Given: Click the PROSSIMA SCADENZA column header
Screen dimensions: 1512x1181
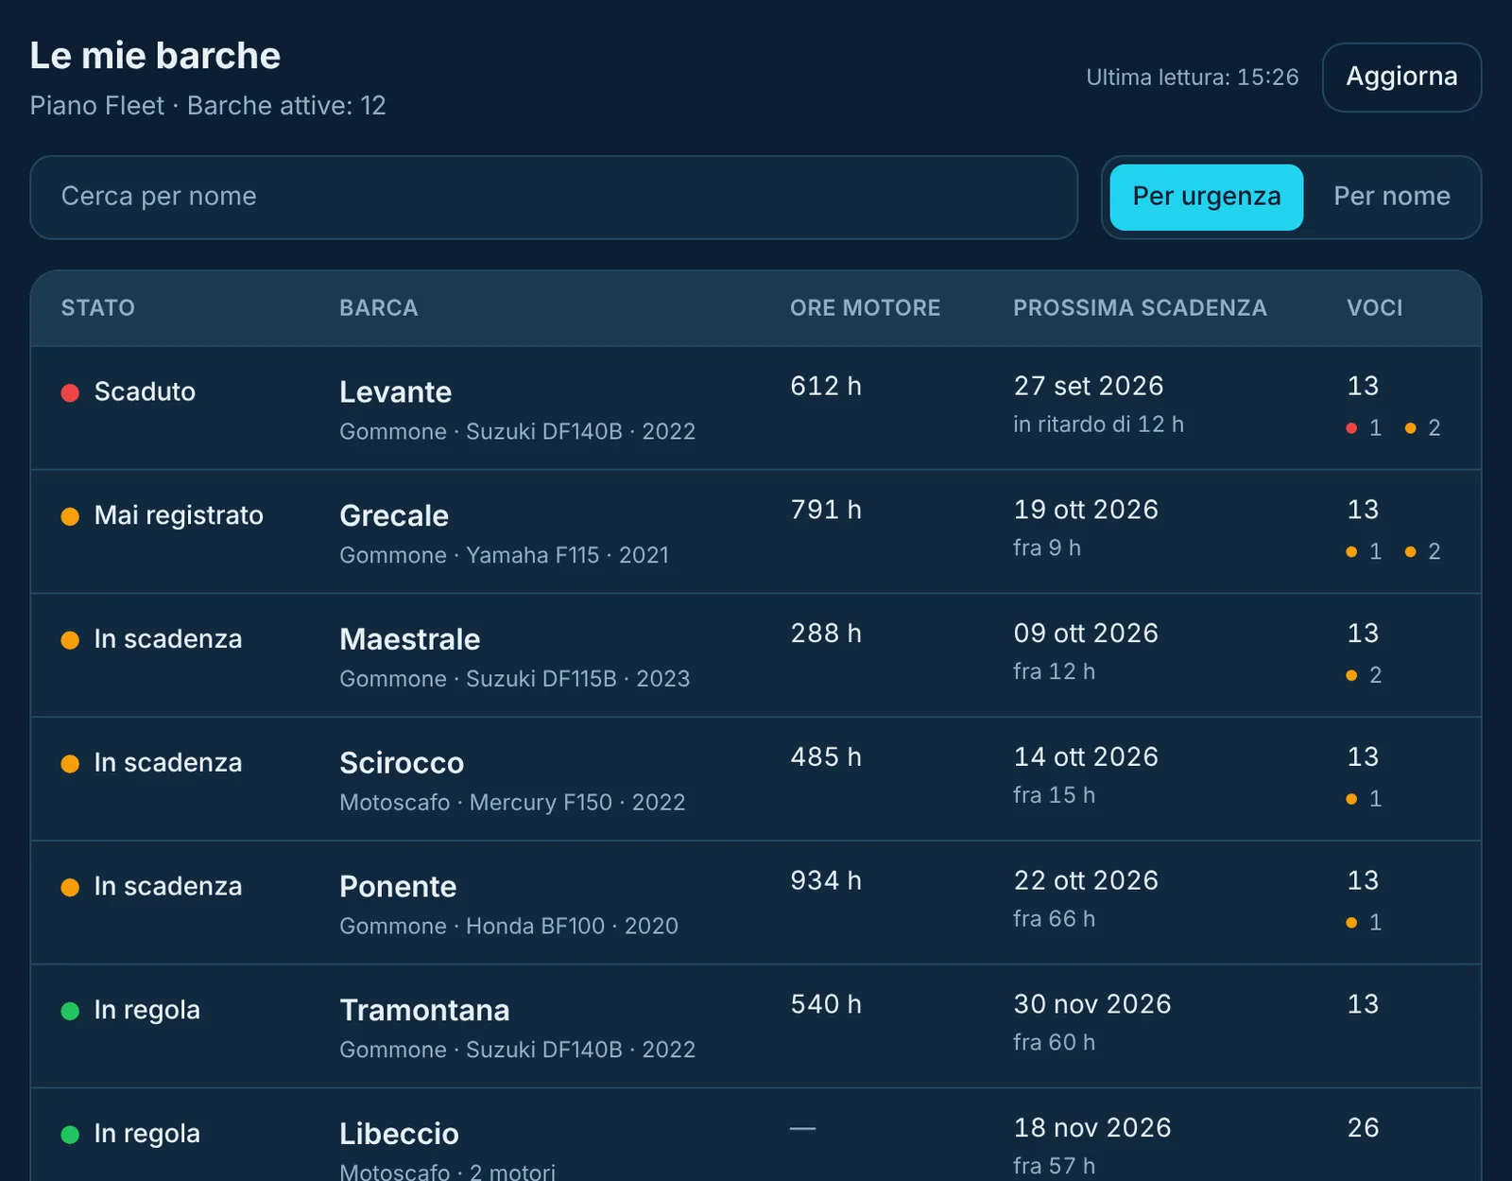Looking at the screenshot, I should coord(1140,307).
